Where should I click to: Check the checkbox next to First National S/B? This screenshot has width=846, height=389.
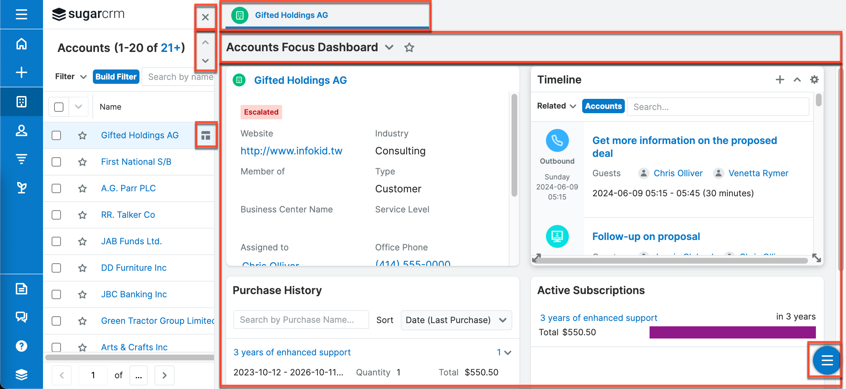pos(56,162)
